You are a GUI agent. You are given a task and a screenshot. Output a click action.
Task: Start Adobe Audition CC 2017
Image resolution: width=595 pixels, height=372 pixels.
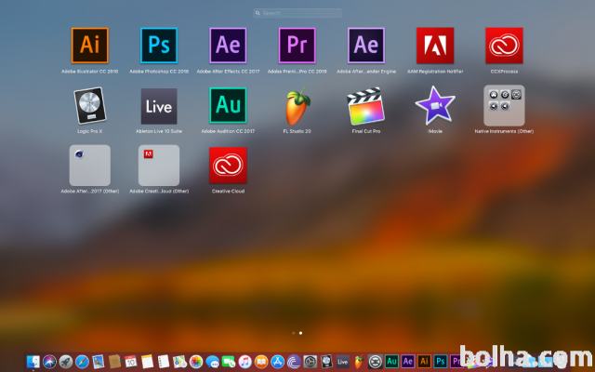tap(228, 106)
